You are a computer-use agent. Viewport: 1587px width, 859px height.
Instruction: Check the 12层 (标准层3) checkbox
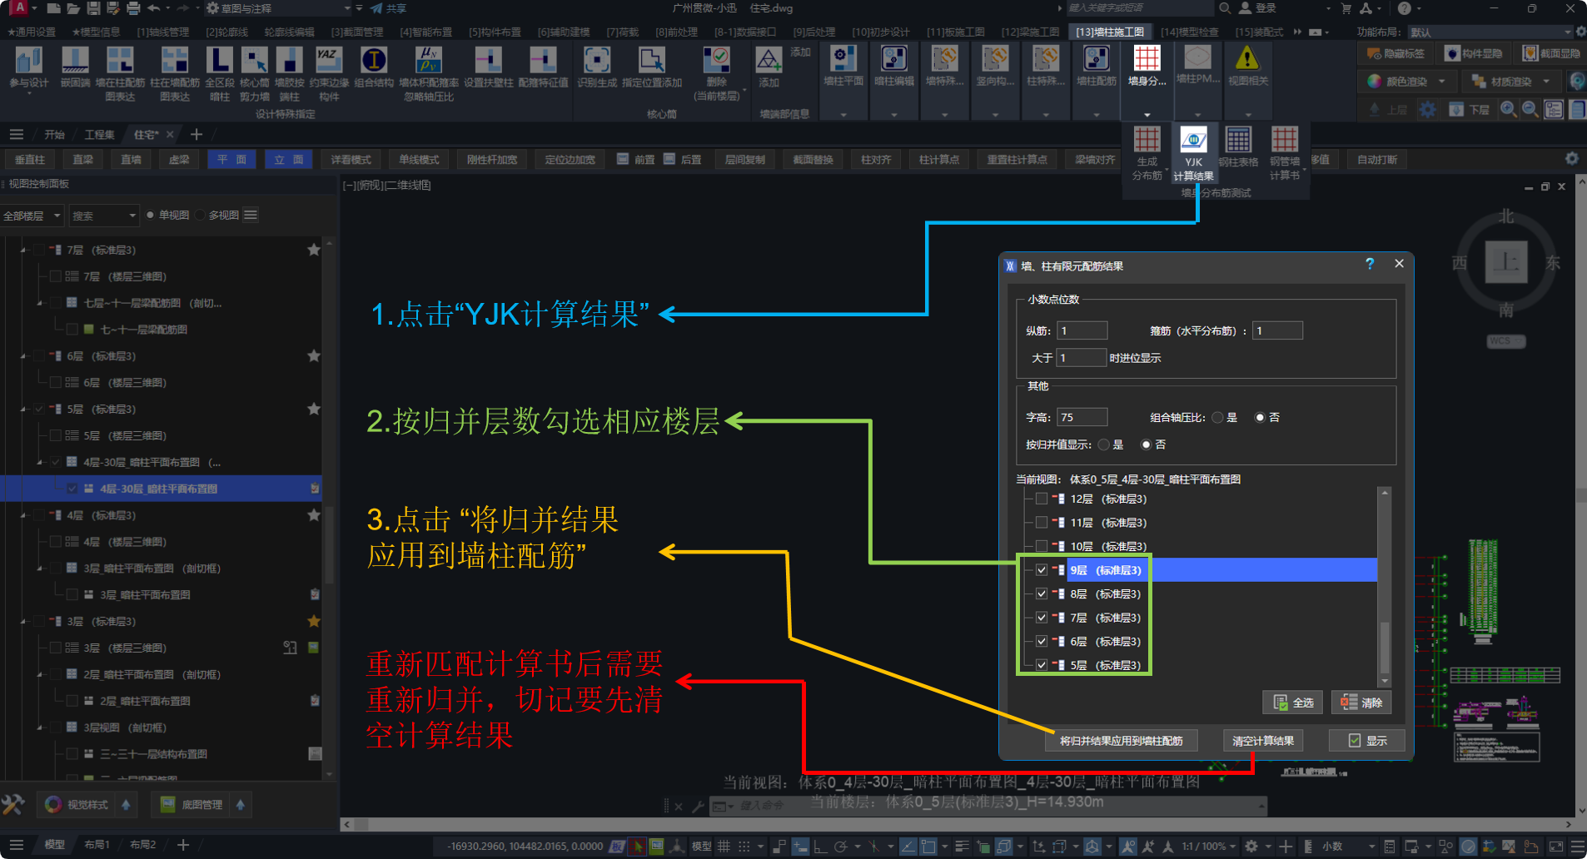pyautogui.click(x=1042, y=499)
